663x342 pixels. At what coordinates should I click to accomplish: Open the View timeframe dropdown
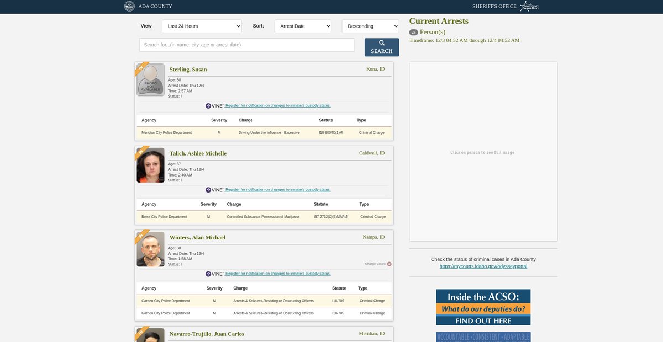(x=202, y=26)
